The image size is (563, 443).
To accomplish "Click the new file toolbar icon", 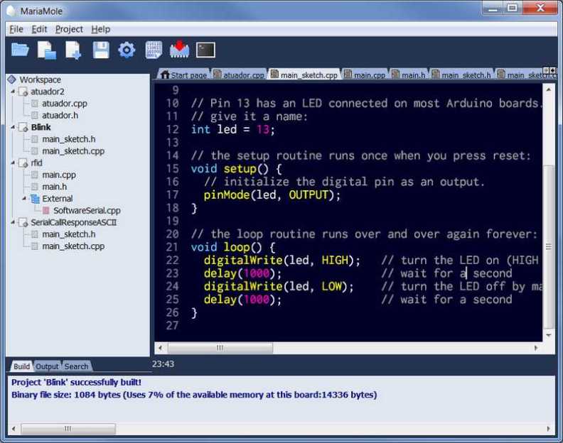I will (74, 50).
